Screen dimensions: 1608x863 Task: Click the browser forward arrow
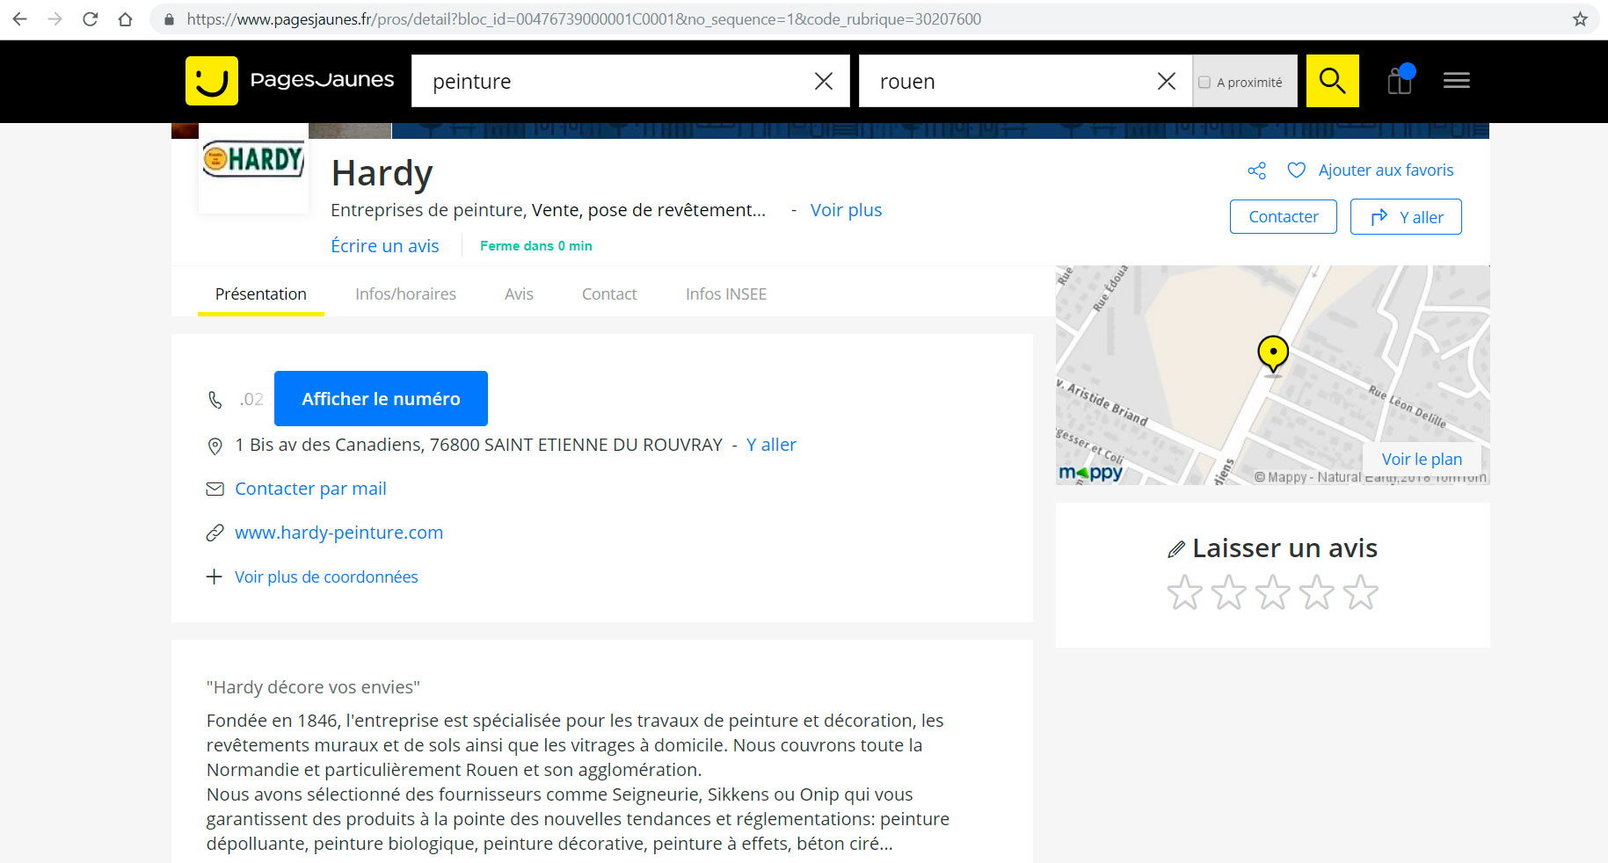55,18
